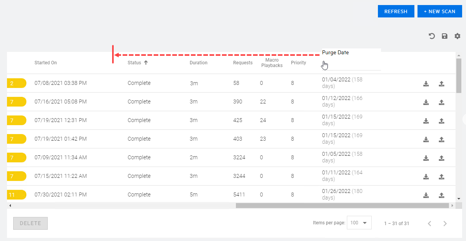This screenshot has width=466, height=241.
Task: Open table settings via the gear icon
Action: click(x=457, y=36)
